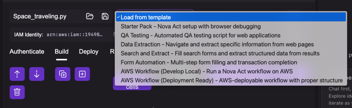Click the IAM Identity ARN text

pyautogui.click(x=74, y=34)
